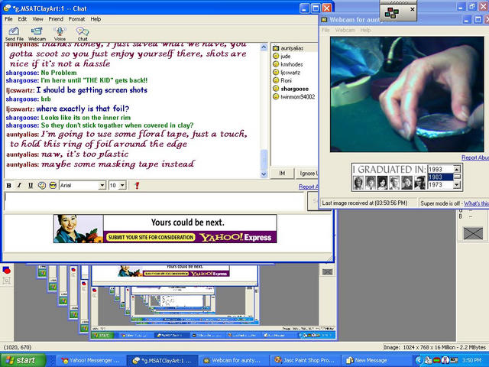Viewport: 489px width, 367px height.
Task: Click the Report Abuse link in chat window
Action: (x=308, y=187)
